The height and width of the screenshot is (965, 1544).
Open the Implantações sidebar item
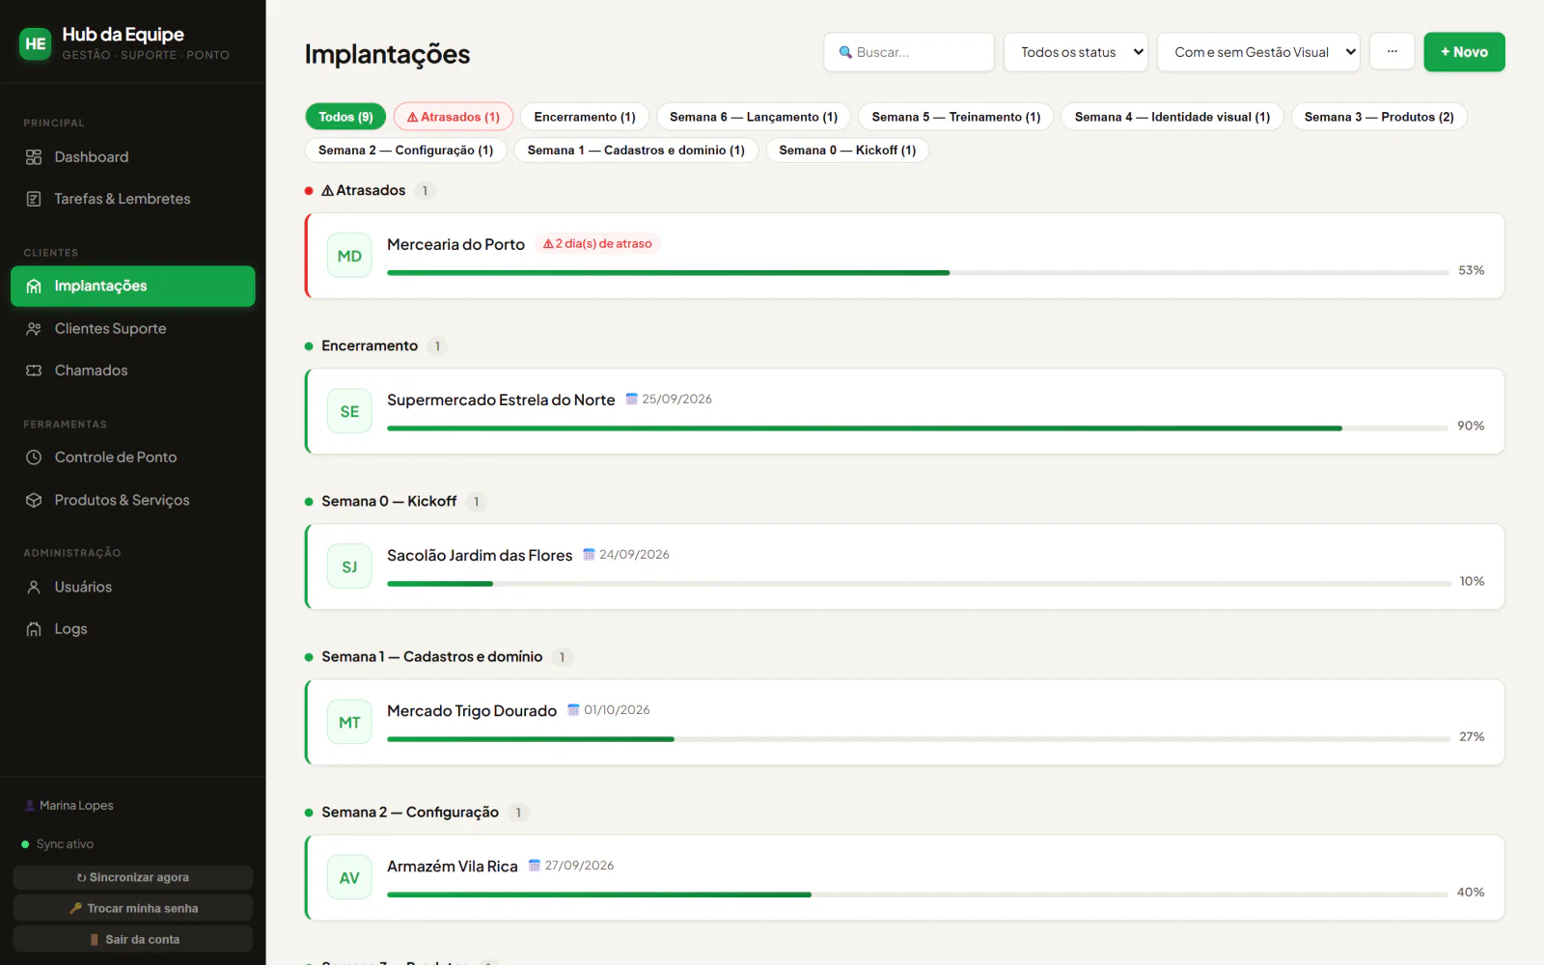click(133, 287)
